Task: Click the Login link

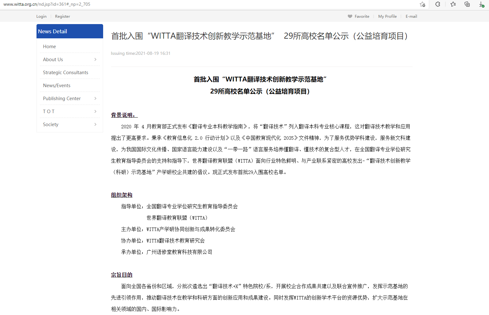Action: [x=41, y=16]
